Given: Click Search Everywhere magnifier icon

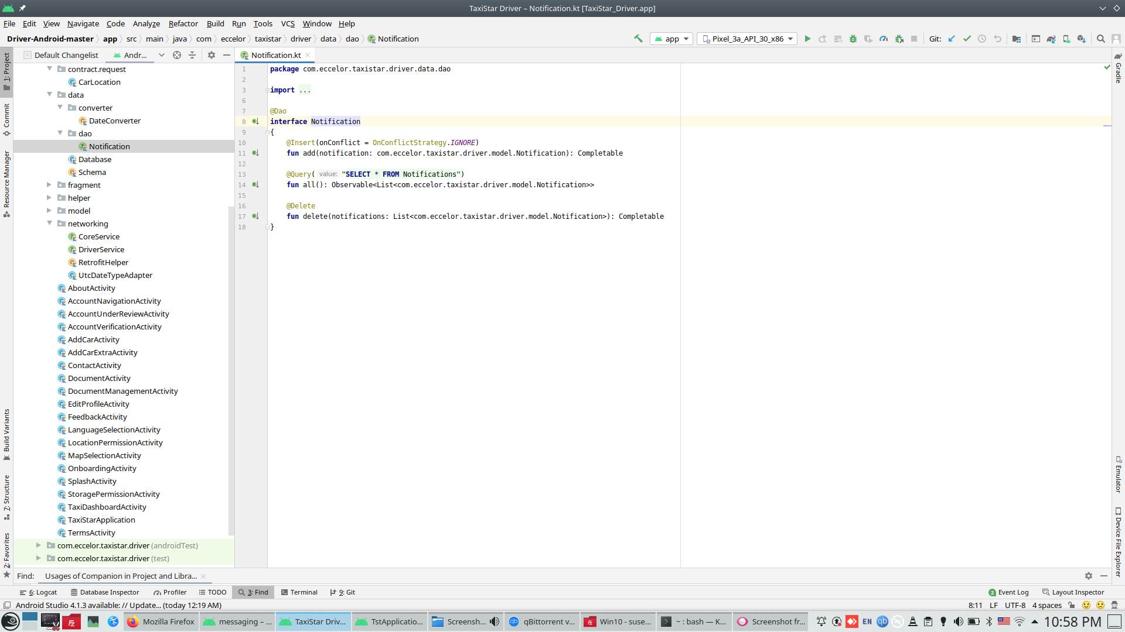Looking at the screenshot, I should pos(1101,39).
